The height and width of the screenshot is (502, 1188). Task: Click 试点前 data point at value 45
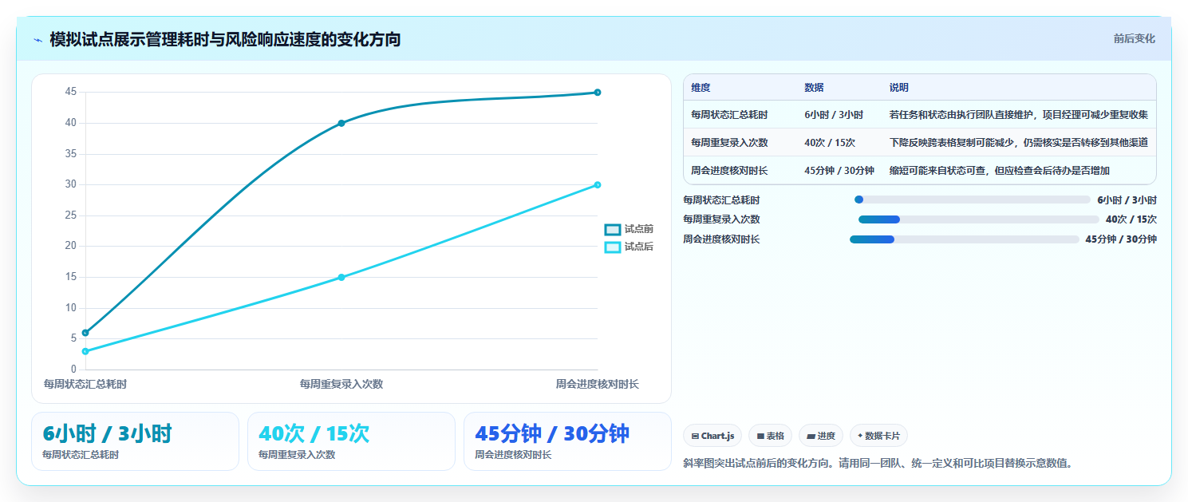click(x=598, y=93)
